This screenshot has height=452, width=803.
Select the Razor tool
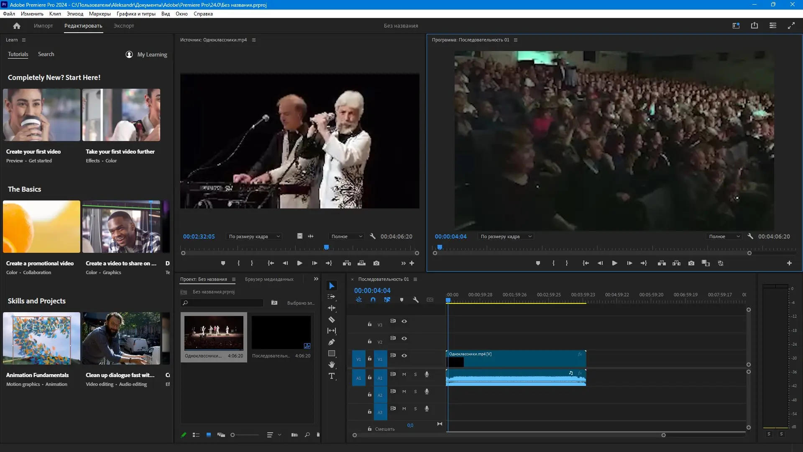tap(331, 320)
